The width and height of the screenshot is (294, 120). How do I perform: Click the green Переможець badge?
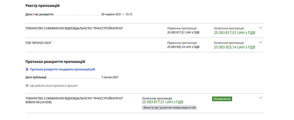coord(222,99)
